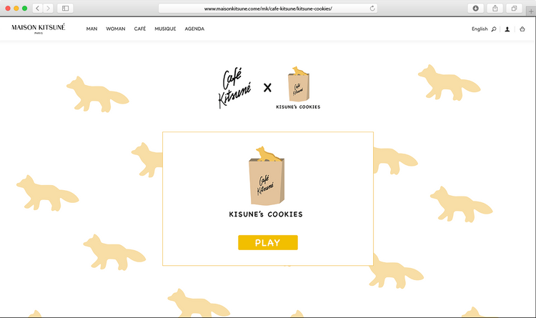Reload the page with the refresh icon
The width and height of the screenshot is (536, 318).
click(372, 8)
